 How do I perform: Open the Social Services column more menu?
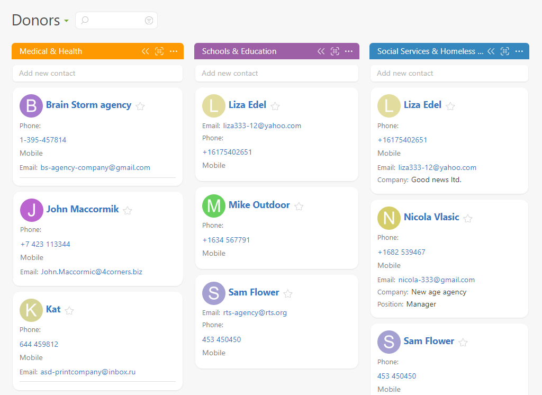519,51
